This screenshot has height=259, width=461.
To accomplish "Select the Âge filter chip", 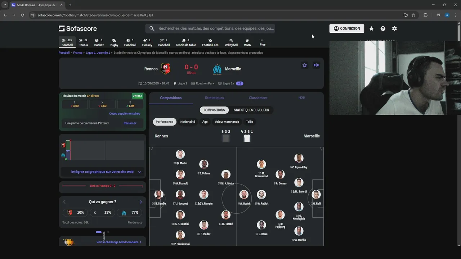I will [205, 122].
